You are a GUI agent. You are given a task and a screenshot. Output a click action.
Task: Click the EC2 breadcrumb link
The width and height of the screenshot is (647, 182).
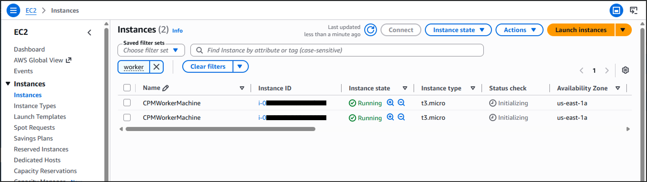[31, 11]
